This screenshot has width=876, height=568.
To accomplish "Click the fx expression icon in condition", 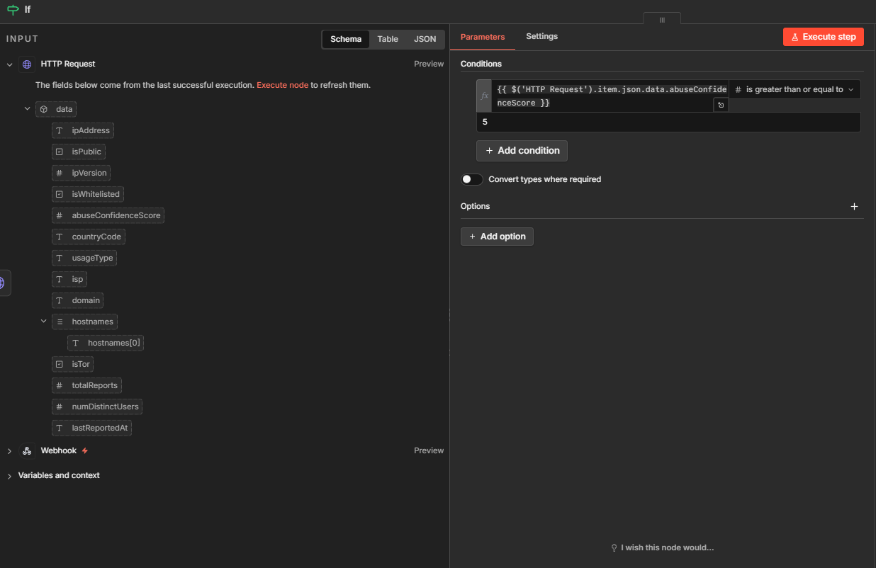I will [x=485, y=96].
